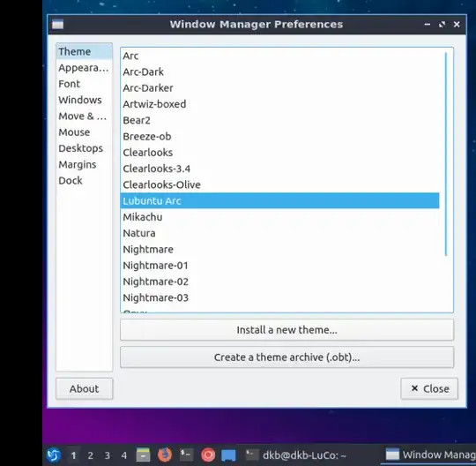
Task: Select the Nightmare-02 theme
Action: (279, 282)
